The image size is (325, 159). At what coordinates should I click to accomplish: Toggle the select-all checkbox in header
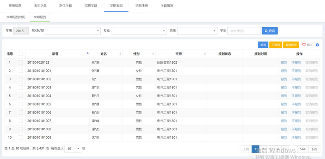point(21,54)
